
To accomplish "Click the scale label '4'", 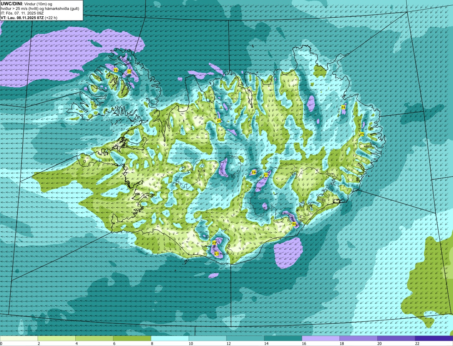I will click(x=76, y=344).
